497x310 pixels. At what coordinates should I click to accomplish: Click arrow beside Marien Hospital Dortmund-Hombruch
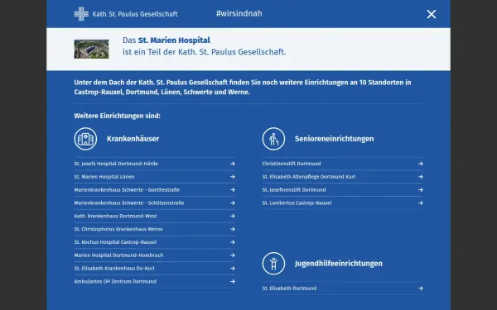[x=232, y=255]
